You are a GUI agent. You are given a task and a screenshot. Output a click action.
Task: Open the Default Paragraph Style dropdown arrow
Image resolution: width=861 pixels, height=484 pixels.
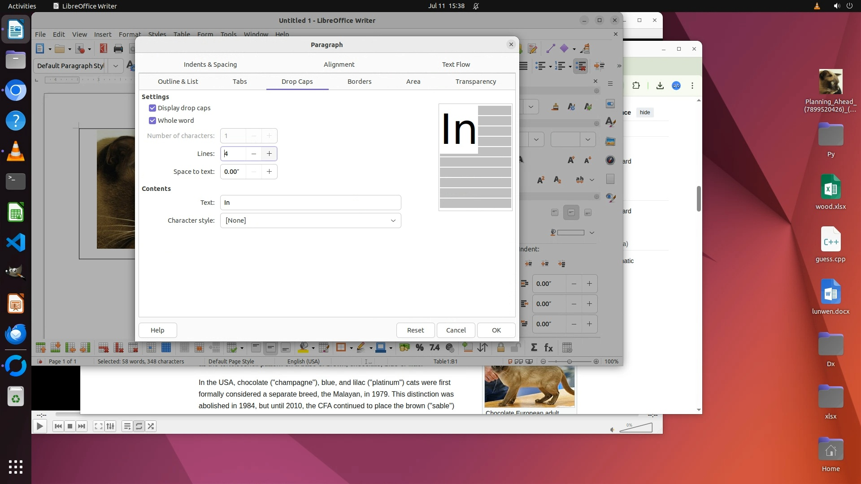pos(116,66)
